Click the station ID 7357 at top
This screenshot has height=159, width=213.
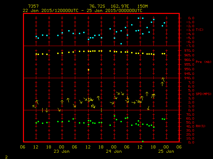pyautogui.click(x=33, y=6)
